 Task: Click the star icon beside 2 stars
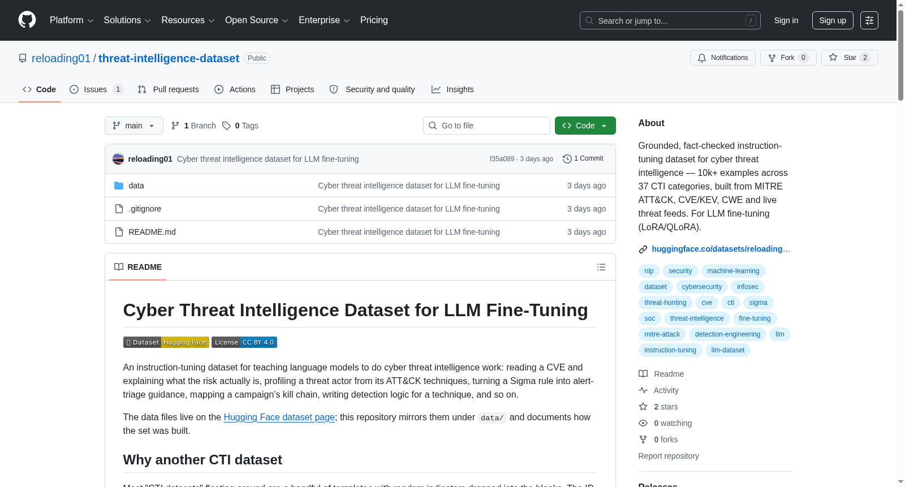[643, 407]
